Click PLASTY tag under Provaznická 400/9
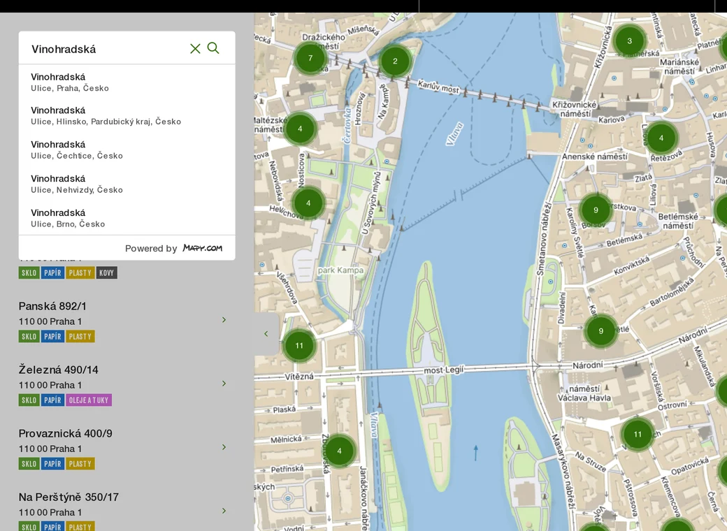The width and height of the screenshot is (727, 531). click(x=80, y=463)
